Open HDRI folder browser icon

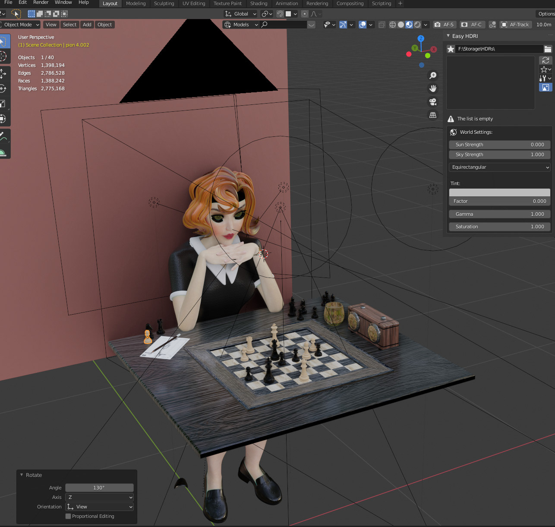click(x=548, y=49)
